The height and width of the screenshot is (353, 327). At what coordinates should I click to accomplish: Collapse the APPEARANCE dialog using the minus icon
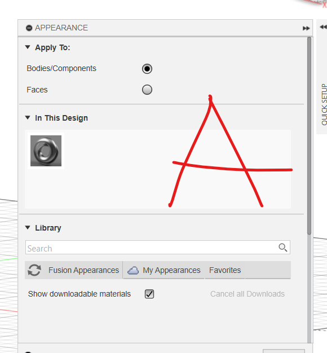29,28
